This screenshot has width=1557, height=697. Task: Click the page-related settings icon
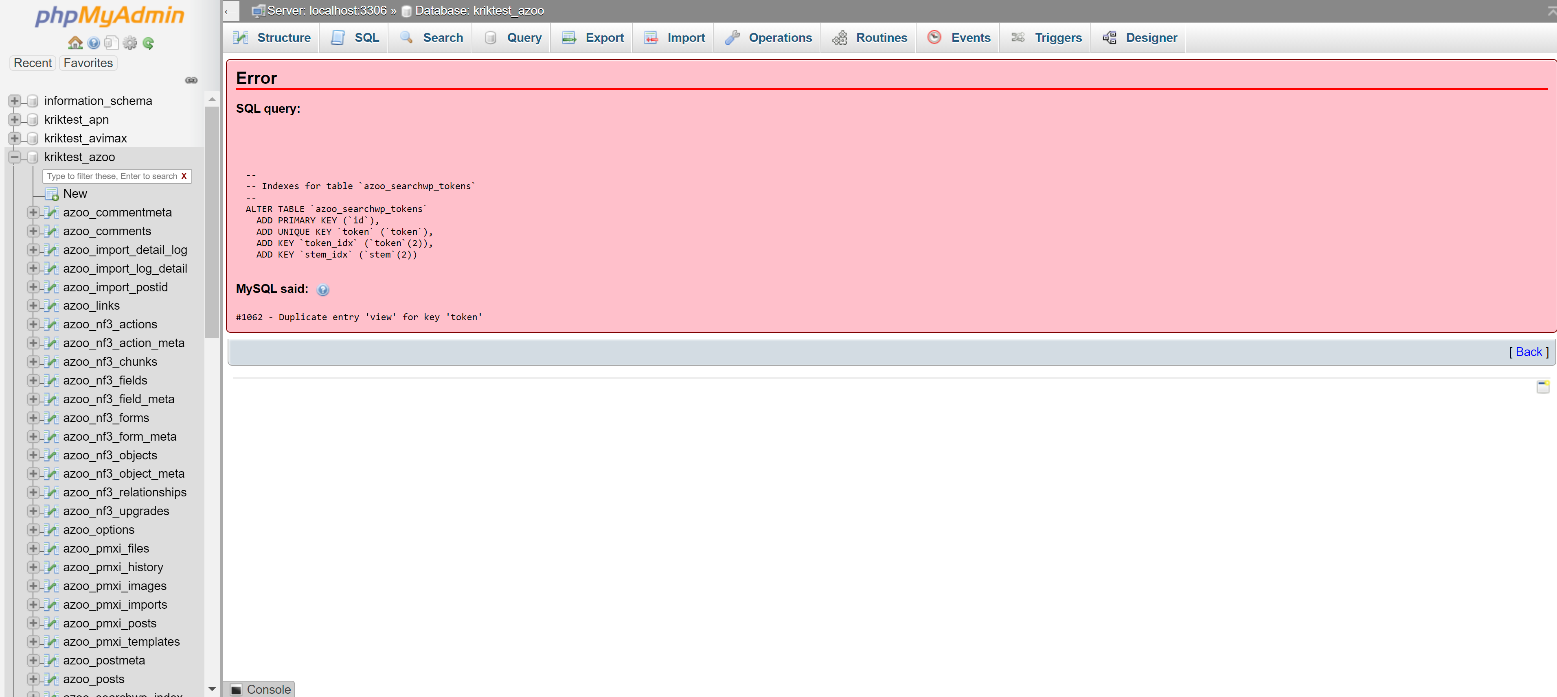pyautogui.click(x=1543, y=387)
